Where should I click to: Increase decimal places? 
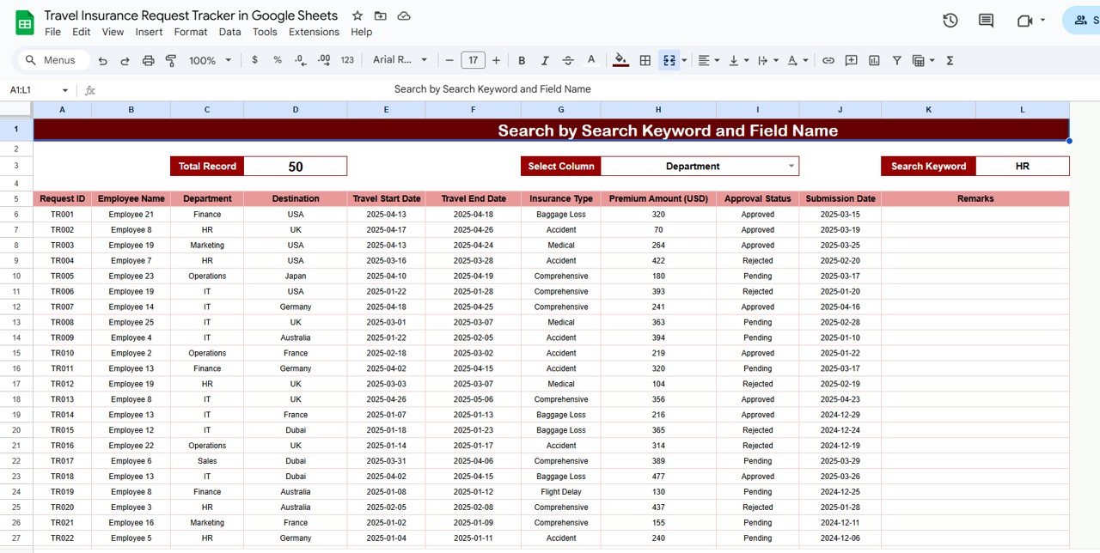point(324,60)
